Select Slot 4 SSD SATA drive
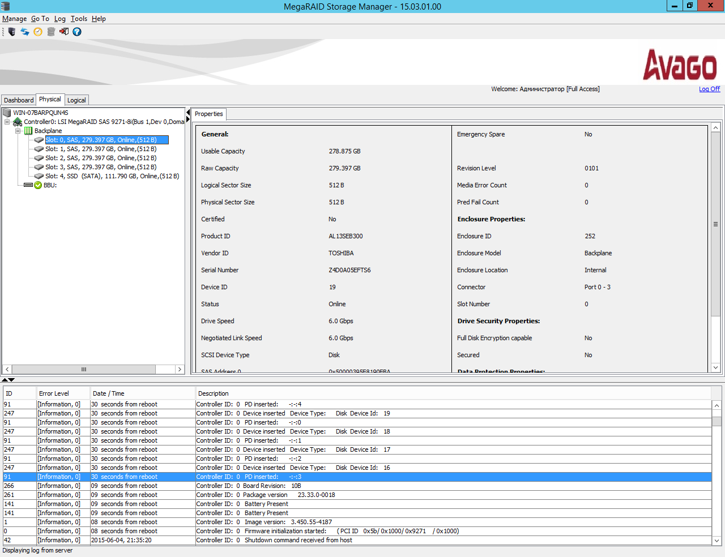 (x=112, y=176)
